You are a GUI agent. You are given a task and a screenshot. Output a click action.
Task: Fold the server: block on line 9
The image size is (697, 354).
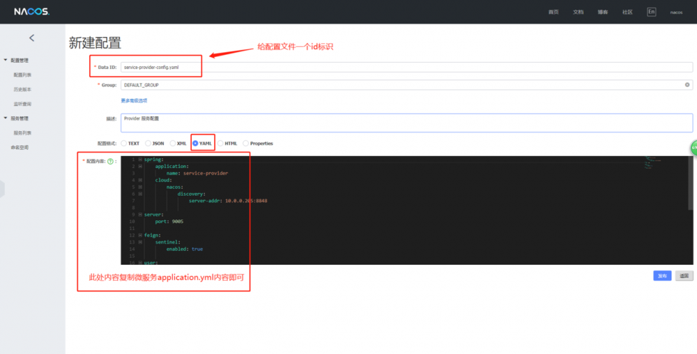(140, 215)
